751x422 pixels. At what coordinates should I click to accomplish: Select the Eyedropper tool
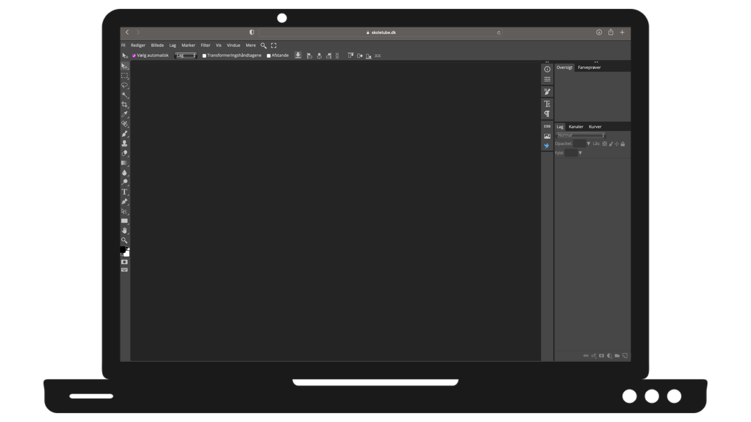(124, 114)
